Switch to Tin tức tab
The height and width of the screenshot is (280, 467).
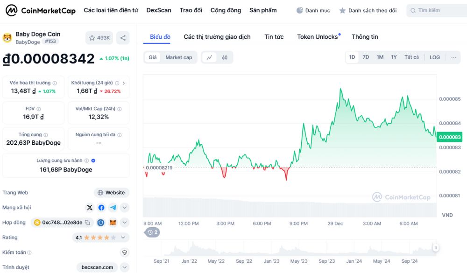point(274,37)
